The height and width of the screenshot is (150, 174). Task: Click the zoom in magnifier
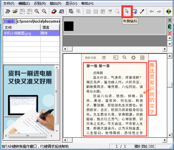[37, 11]
